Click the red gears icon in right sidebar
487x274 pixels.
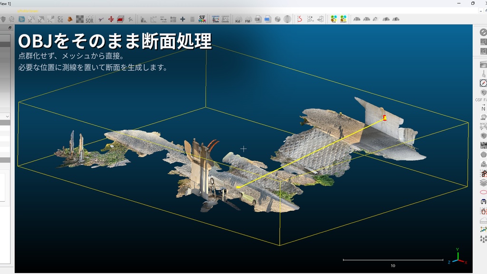pos(484,173)
